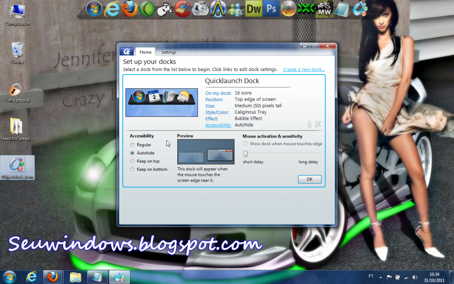This screenshot has width=454, height=284.
Task: Open the Home tab
Action: coord(145,52)
